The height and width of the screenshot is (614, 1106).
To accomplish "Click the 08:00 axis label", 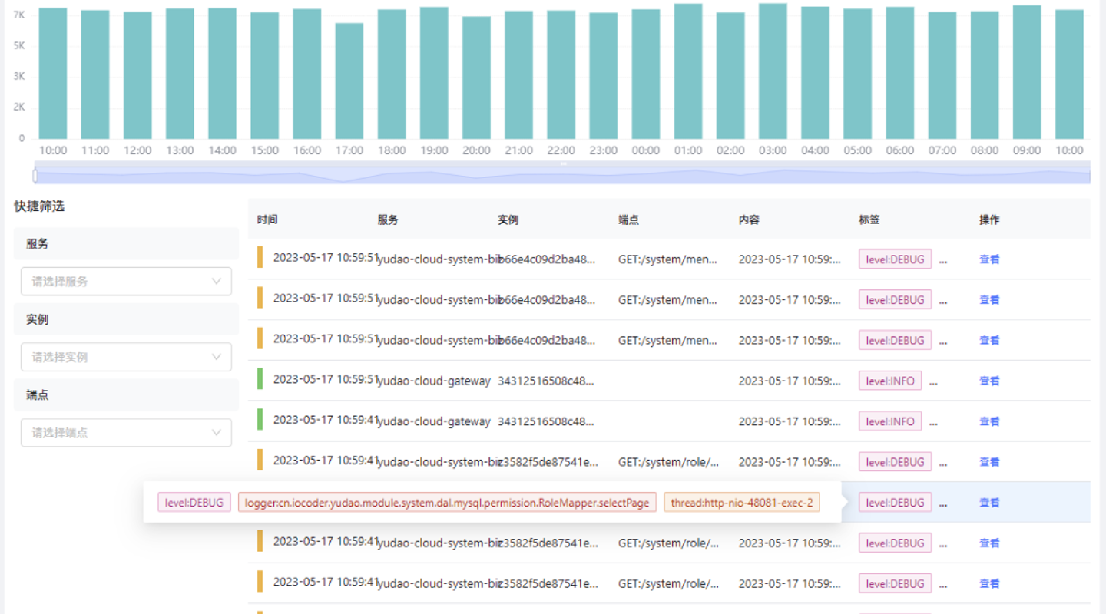I will coord(985,150).
